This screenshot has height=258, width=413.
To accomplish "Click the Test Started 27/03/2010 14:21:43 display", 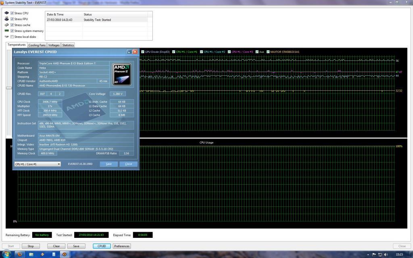I will point(92,235).
